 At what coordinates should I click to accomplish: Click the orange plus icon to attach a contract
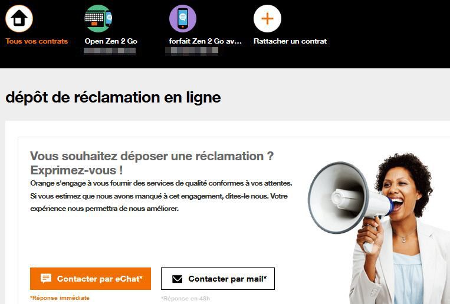point(267,19)
